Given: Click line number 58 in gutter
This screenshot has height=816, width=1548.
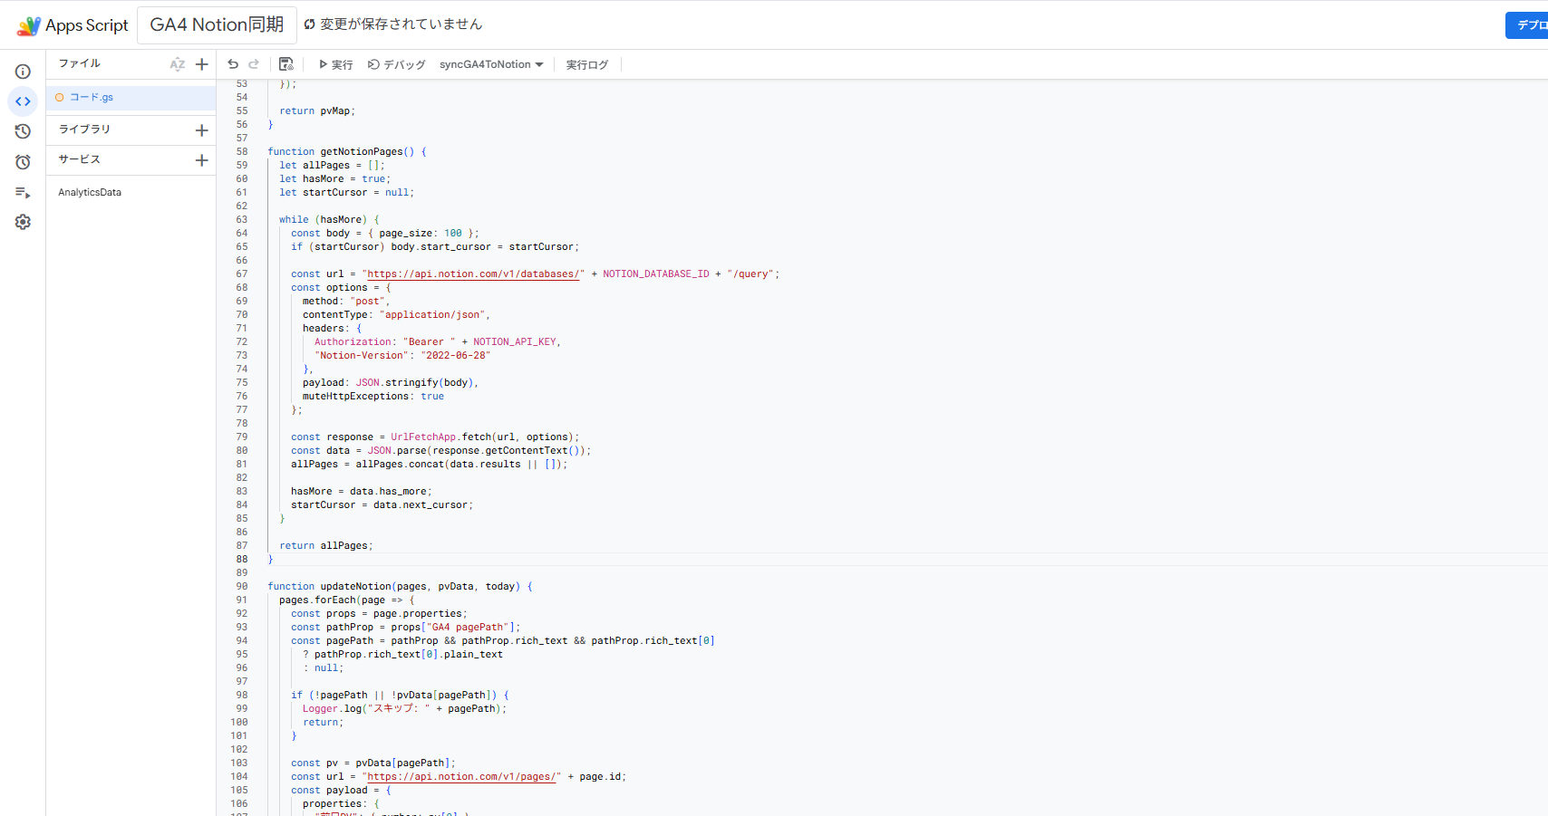Looking at the screenshot, I should (x=242, y=151).
